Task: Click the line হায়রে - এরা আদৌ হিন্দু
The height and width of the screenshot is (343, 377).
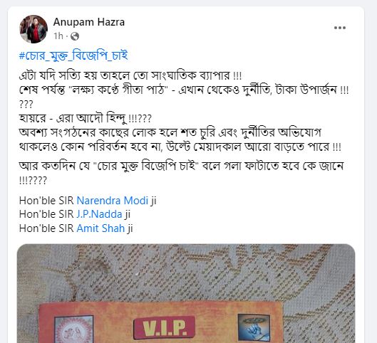Action: [x=86, y=118]
